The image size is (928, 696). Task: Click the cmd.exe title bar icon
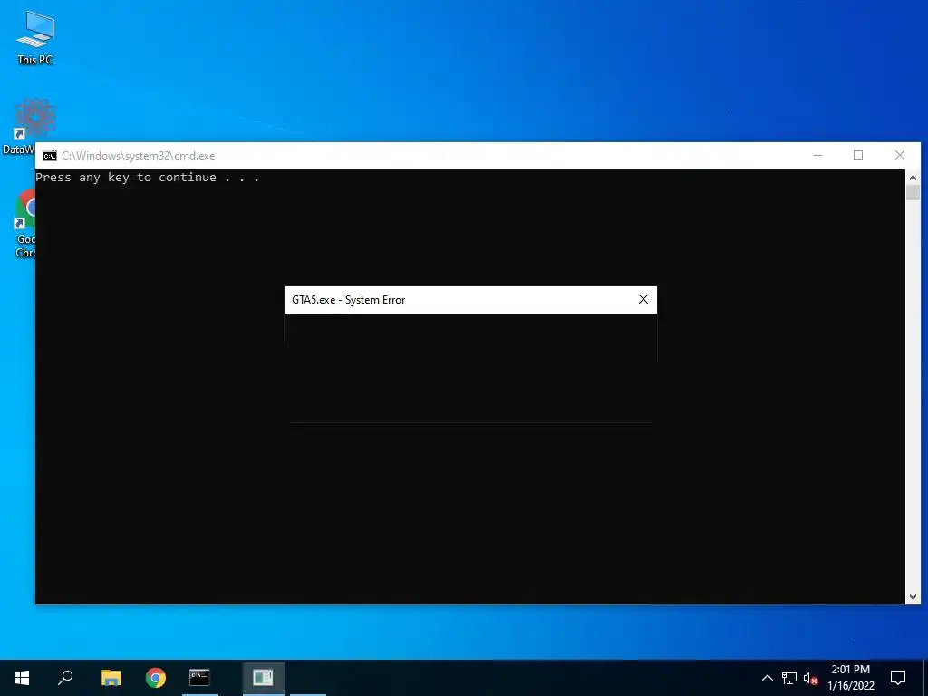click(x=50, y=156)
